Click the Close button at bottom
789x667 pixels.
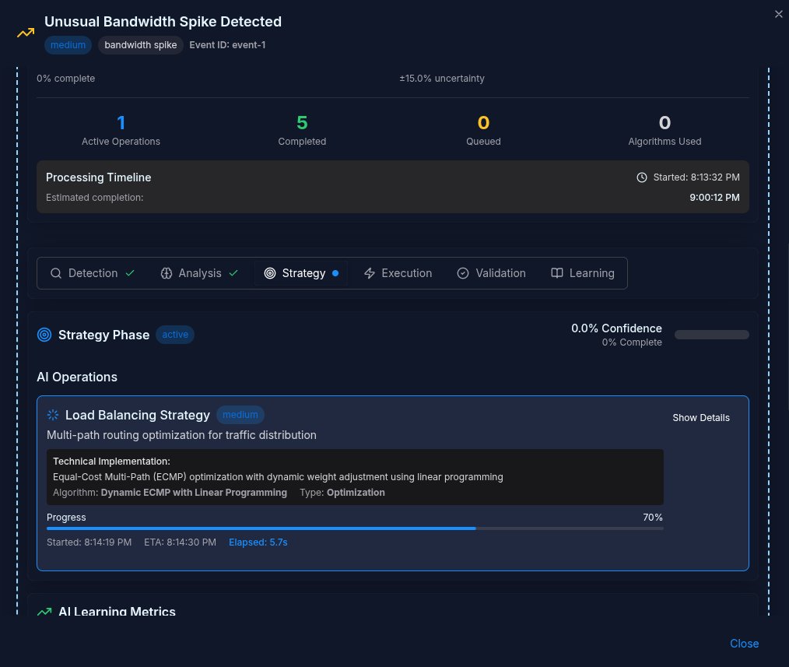click(x=744, y=644)
